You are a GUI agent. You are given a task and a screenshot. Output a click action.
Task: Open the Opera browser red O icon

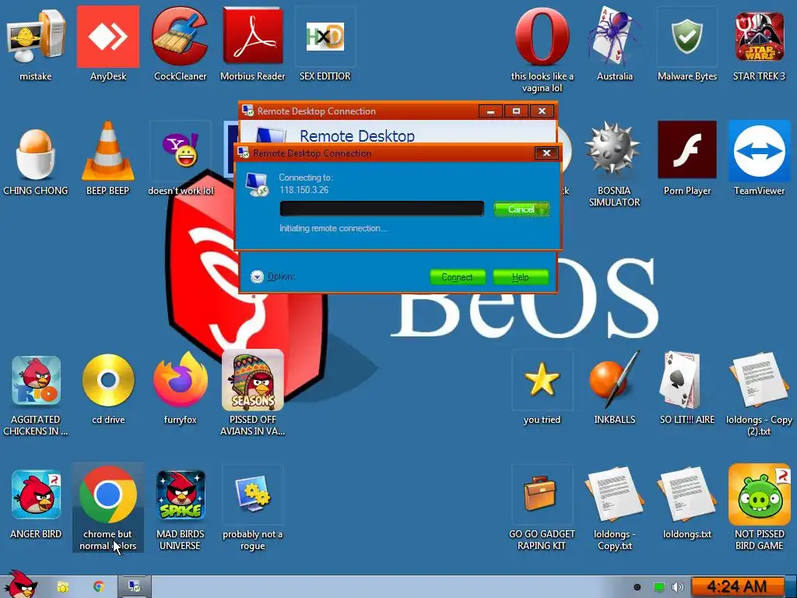tap(542, 50)
